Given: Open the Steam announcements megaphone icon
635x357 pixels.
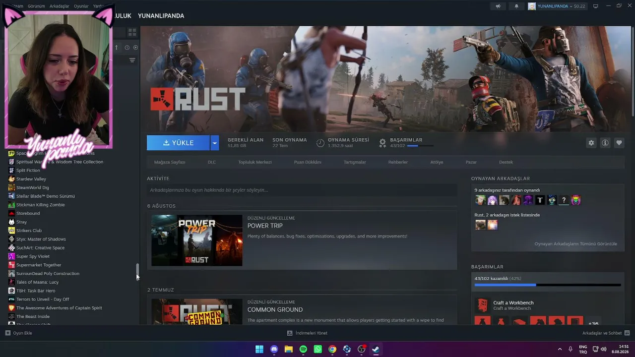Looking at the screenshot, I should [498, 6].
